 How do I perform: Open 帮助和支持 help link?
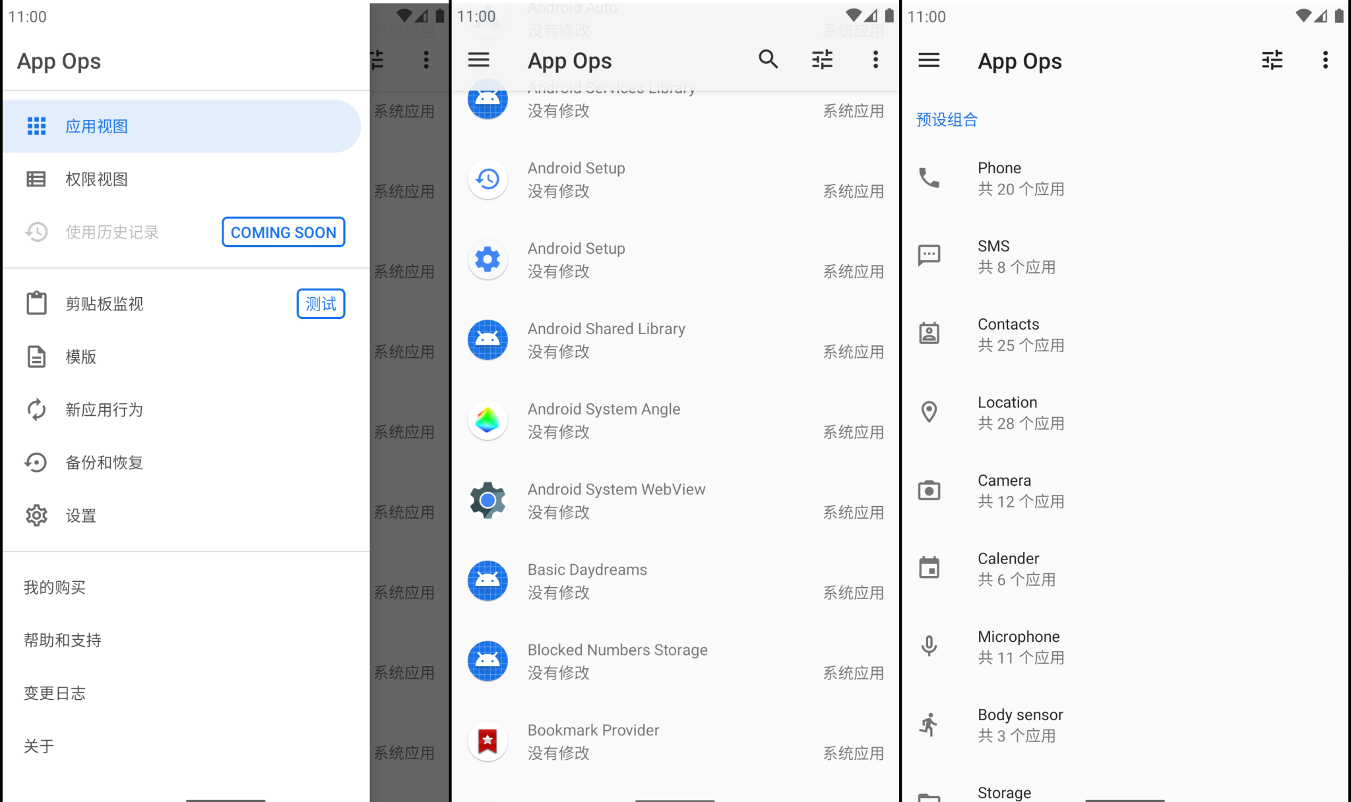point(63,641)
